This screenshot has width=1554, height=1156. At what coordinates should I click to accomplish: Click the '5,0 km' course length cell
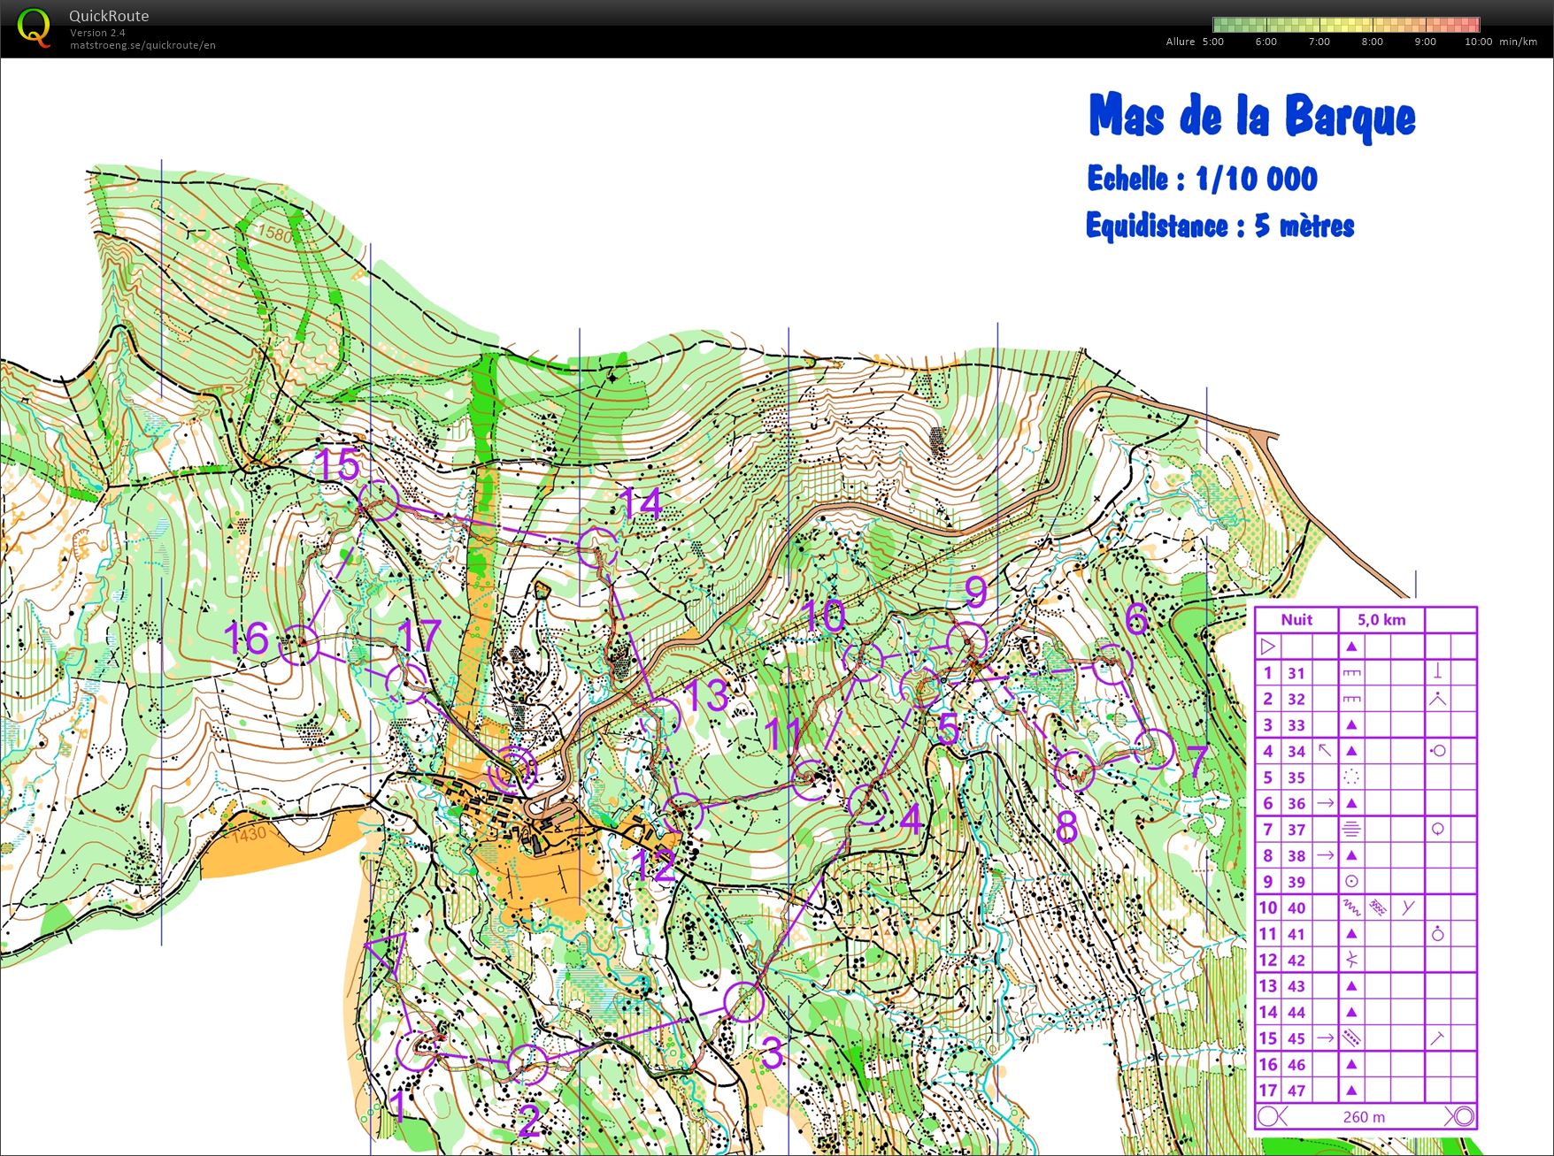tap(1381, 620)
